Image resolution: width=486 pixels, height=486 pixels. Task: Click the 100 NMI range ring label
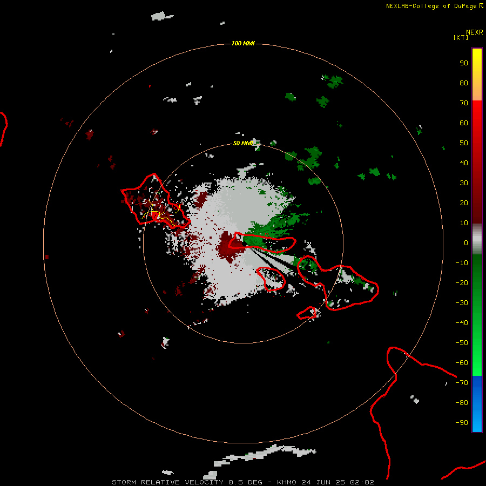tap(243, 43)
